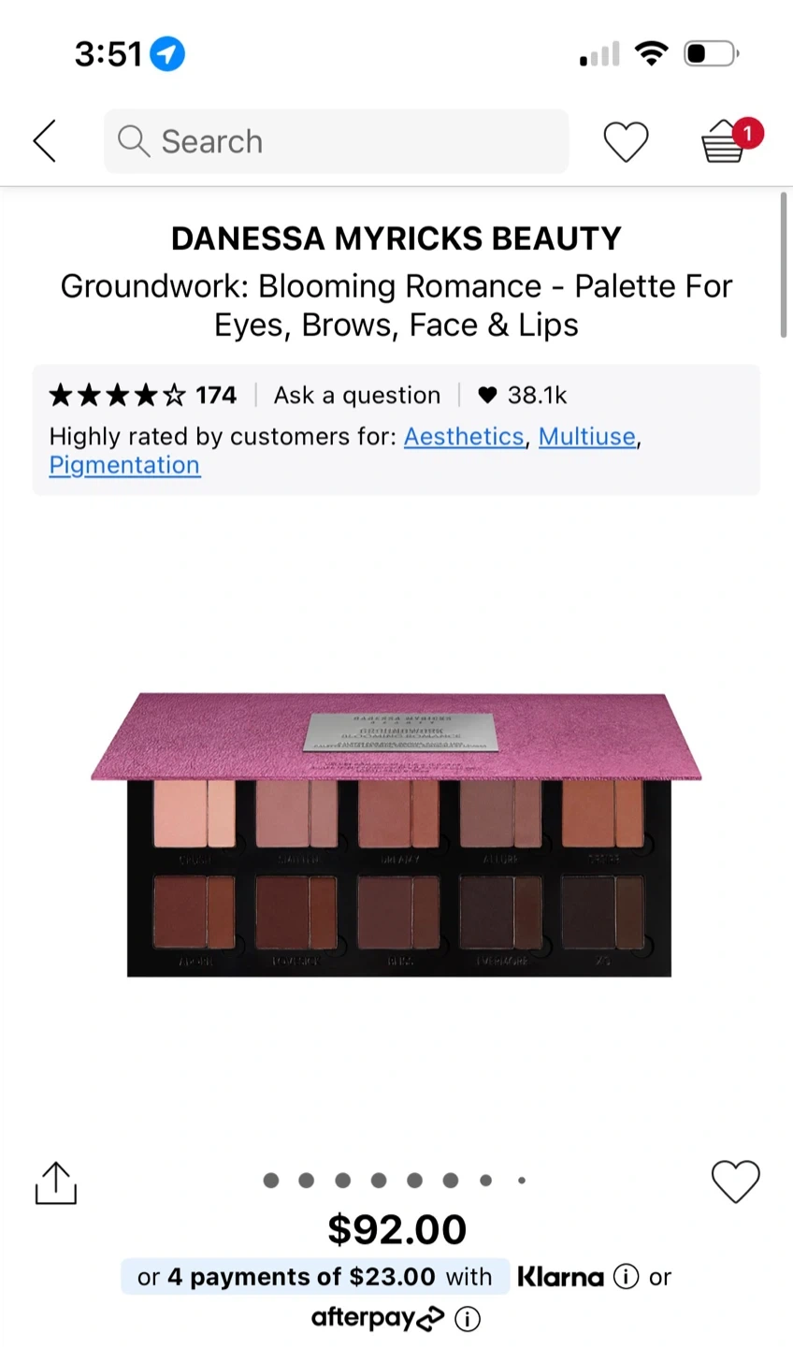Open the Pigmentation rating link
The width and height of the screenshot is (793, 1347).
(124, 465)
